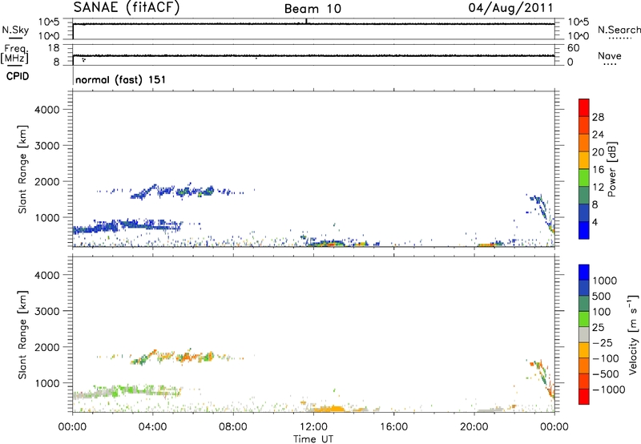Click the '16' tick on Power colorbar

click(x=598, y=170)
